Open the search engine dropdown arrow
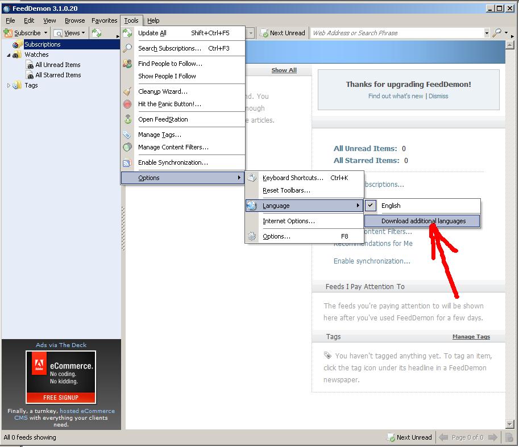The height and width of the screenshot is (447, 519). pyautogui.click(x=506, y=32)
